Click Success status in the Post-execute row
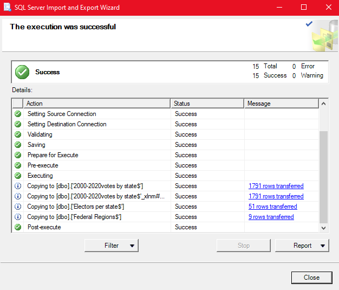The width and height of the screenshot is (339, 290). (x=186, y=227)
